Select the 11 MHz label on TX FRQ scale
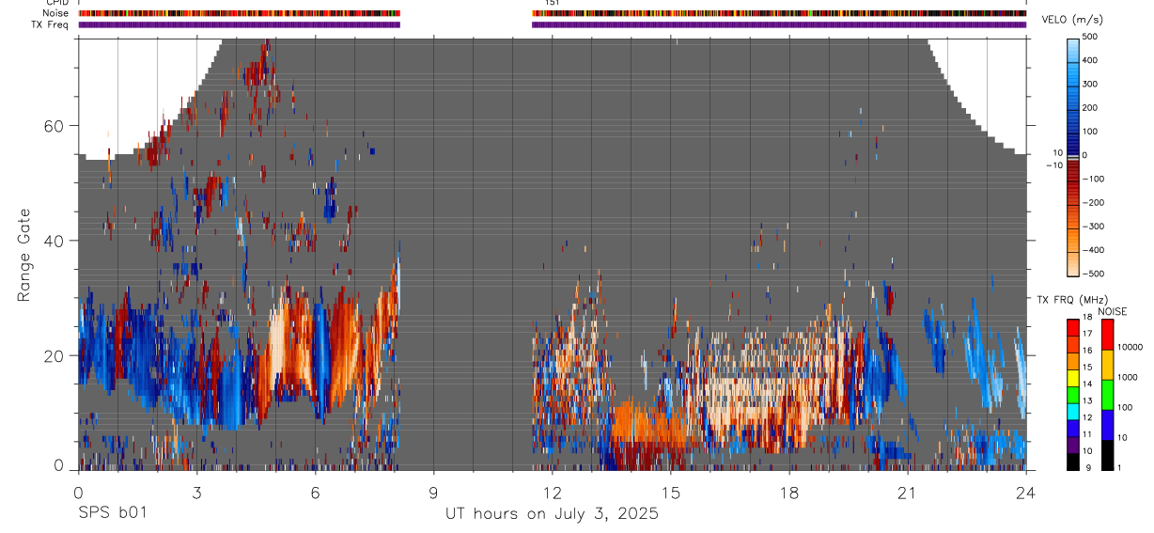The height and width of the screenshot is (533, 1154). coord(1089,434)
